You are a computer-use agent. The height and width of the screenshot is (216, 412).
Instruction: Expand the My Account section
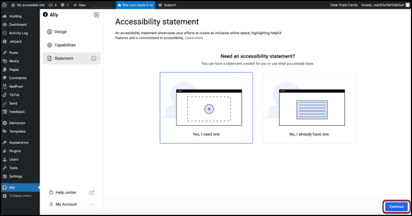(92, 204)
